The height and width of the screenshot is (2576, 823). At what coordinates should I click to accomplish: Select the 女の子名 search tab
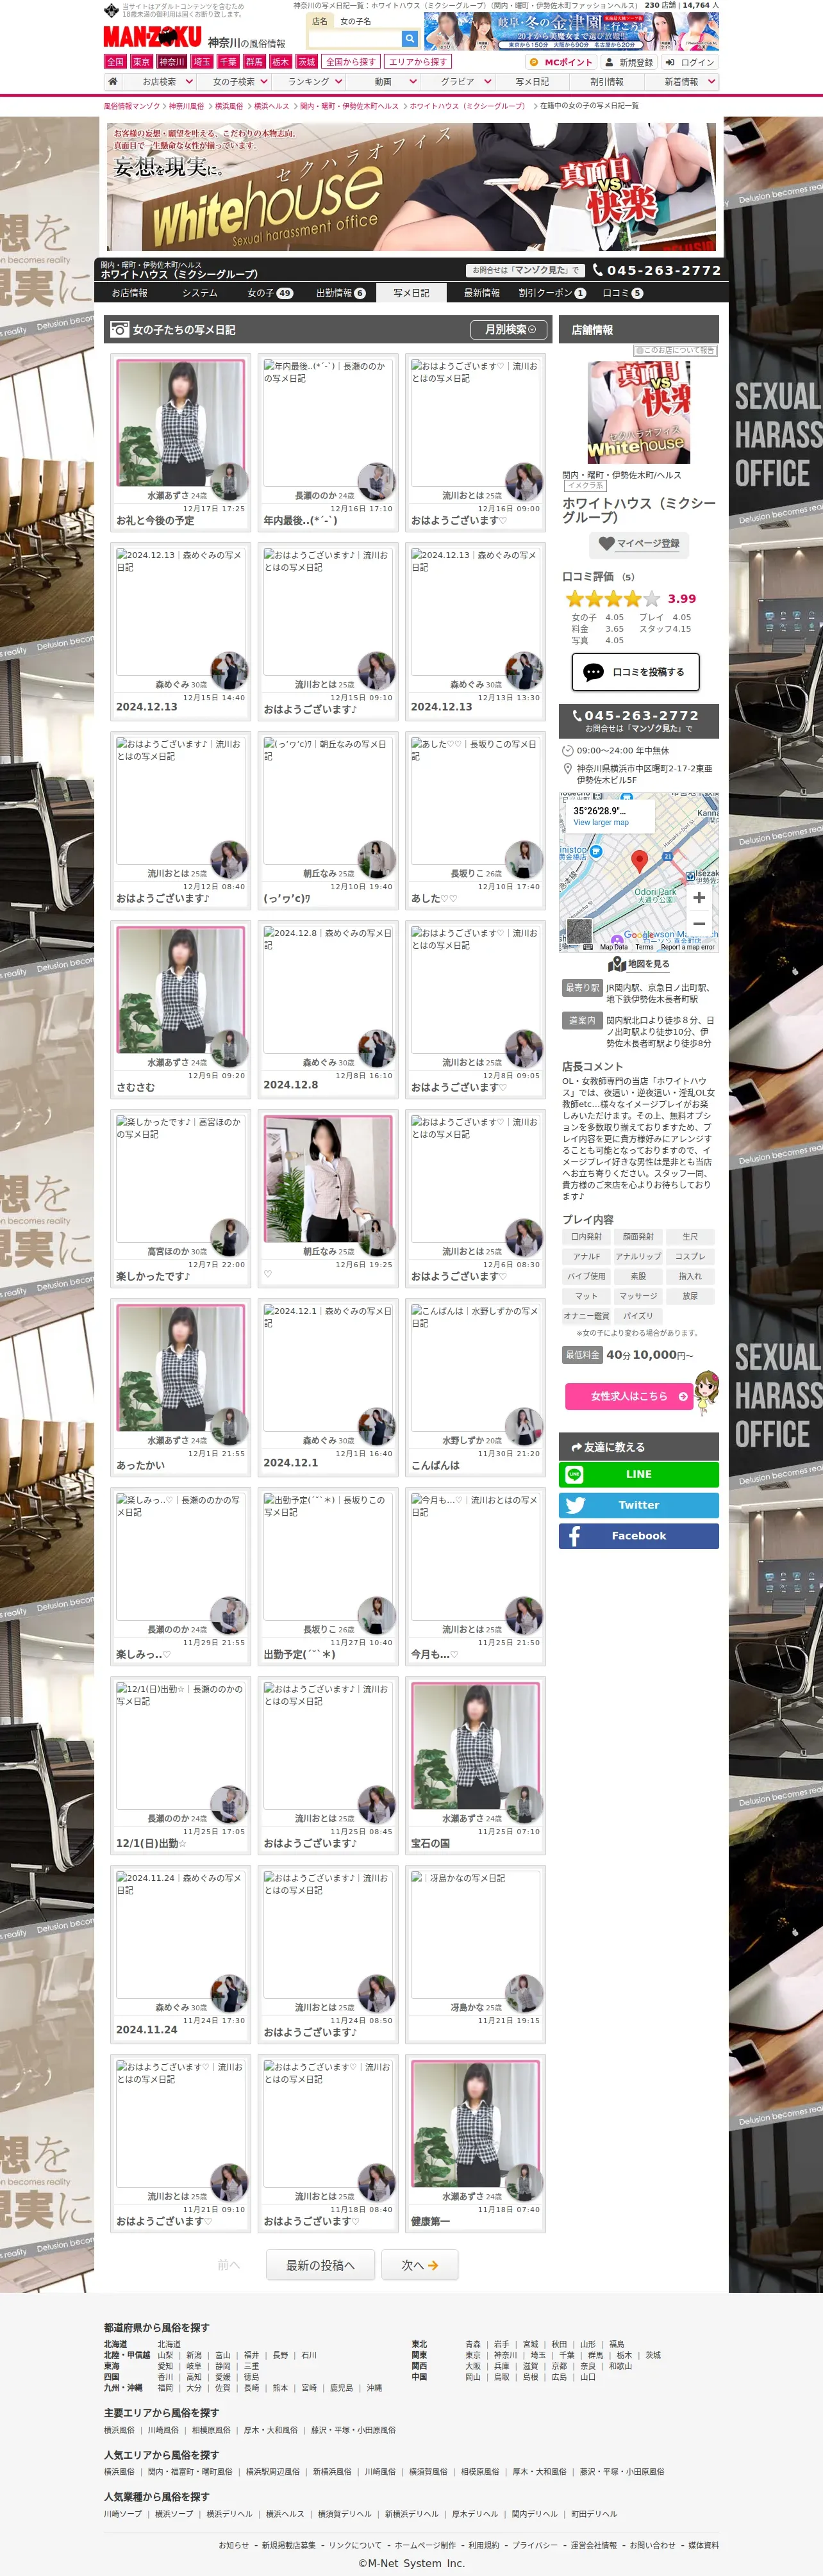tap(356, 21)
